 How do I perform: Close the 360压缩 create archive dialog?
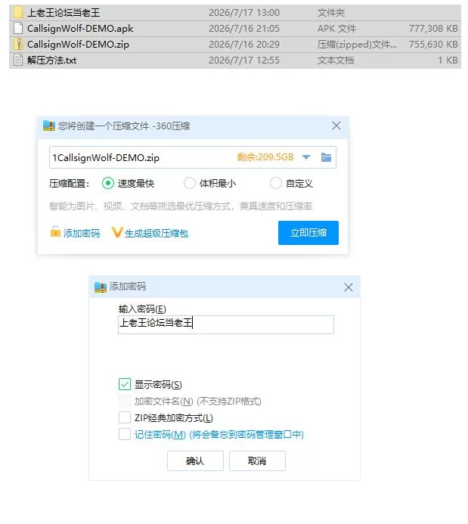point(336,126)
